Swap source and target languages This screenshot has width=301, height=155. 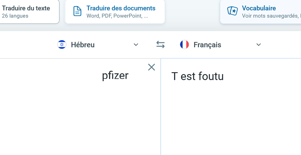click(x=160, y=45)
